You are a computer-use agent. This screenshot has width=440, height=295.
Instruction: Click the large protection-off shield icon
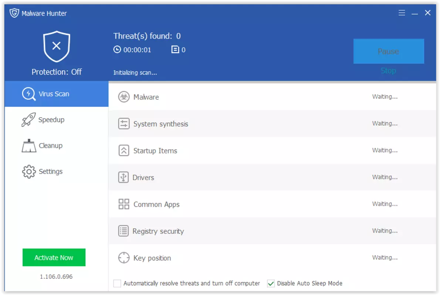(x=57, y=46)
